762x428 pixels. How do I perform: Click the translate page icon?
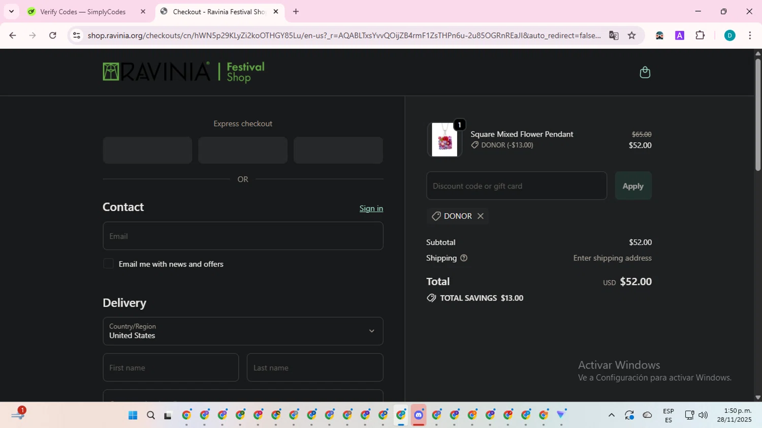pyautogui.click(x=614, y=36)
